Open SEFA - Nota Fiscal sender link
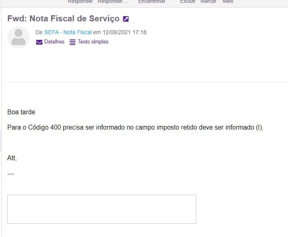Viewport: 288px width, 237px height. coord(68,32)
